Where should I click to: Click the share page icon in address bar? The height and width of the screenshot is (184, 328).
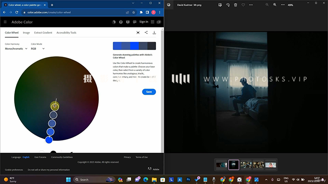127,12
